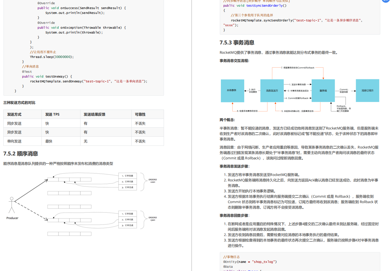
Task: Click 'public void testOneWay() {' code line
Action: (47, 76)
